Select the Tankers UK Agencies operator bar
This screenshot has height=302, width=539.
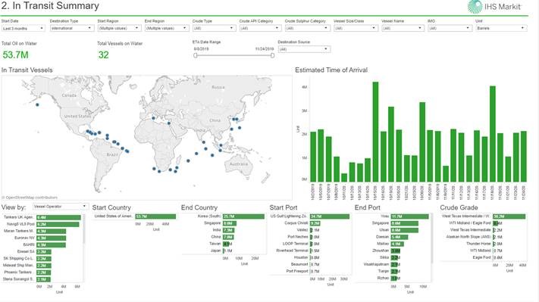[59, 217]
